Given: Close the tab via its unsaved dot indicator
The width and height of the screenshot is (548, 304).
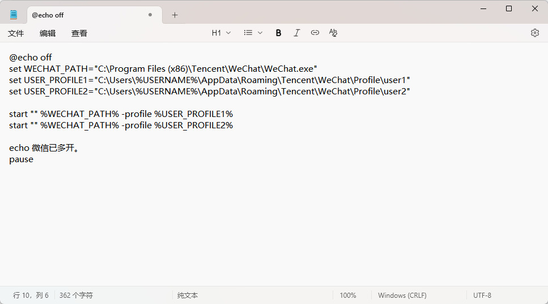Looking at the screenshot, I should pos(150,15).
